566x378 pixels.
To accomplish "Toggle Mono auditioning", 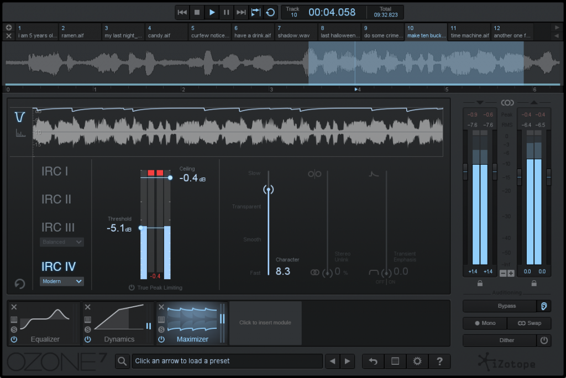I will pyautogui.click(x=484, y=323).
